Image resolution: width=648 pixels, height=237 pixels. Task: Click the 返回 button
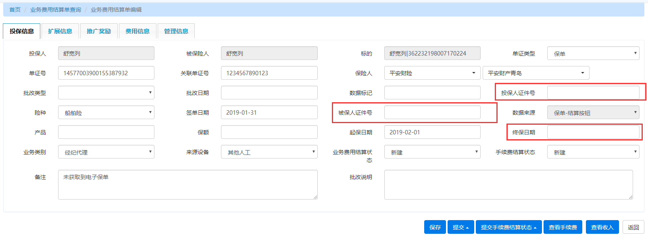pyautogui.click(x=633, y=227)
